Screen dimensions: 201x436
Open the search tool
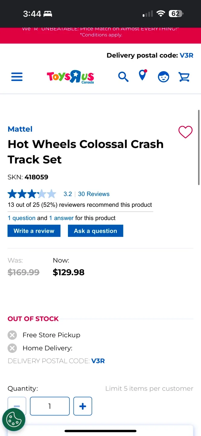point(123,77)
